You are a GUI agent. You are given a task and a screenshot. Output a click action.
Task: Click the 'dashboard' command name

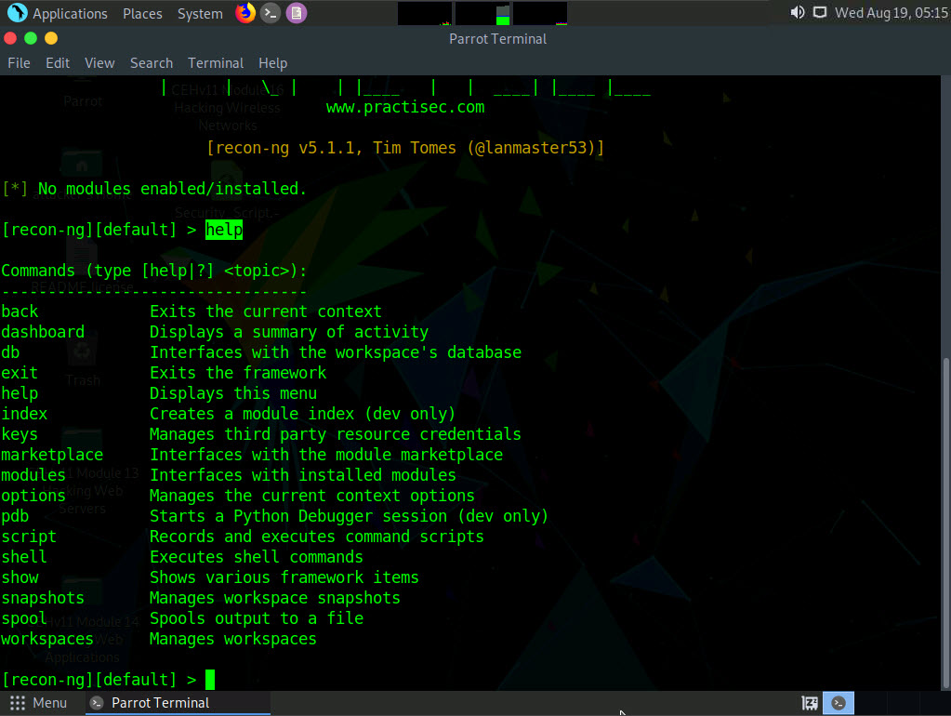click(x=43, y=332)
